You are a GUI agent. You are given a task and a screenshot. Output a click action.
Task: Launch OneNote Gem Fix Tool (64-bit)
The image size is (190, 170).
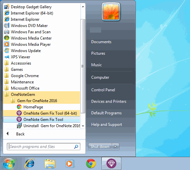(42, 113)
